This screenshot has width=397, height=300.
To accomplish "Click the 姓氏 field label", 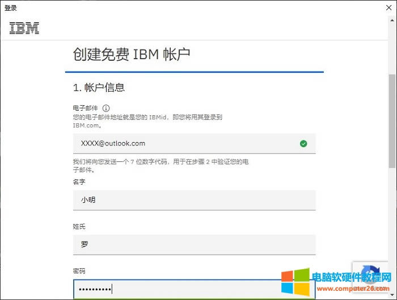I will pyautogui.click(x=79, y=227).
